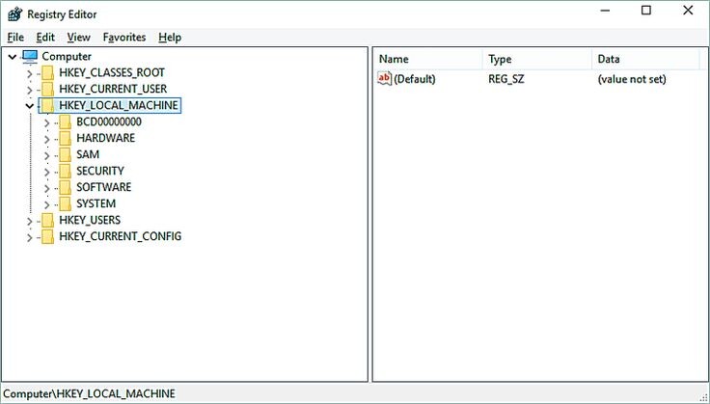
Task: Click the resize grip in status bar corner
Action: [704, 397]
